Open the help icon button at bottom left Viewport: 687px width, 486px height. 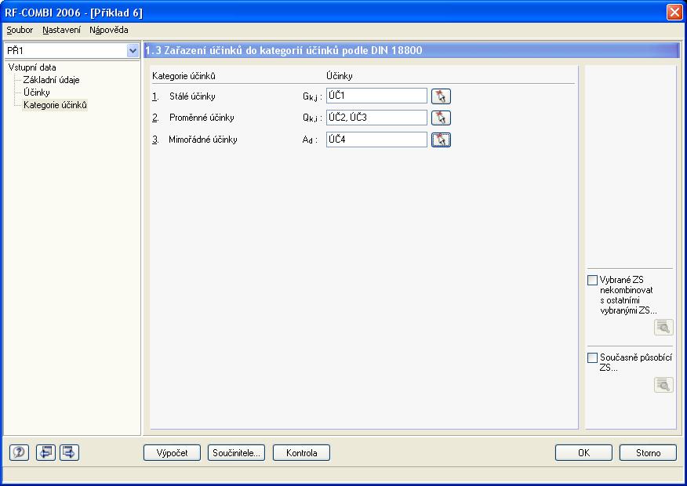(19, 452)
